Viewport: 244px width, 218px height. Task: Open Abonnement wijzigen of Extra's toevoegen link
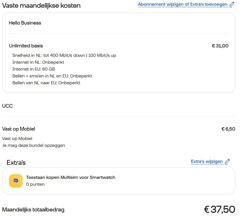click(x=183, y=4)
